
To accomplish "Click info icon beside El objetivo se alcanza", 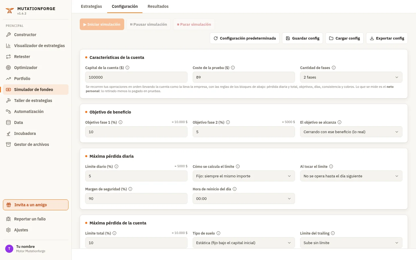I will click(339, 122).
